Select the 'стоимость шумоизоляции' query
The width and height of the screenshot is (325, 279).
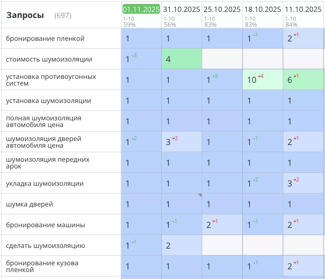[x=49, y=59]
